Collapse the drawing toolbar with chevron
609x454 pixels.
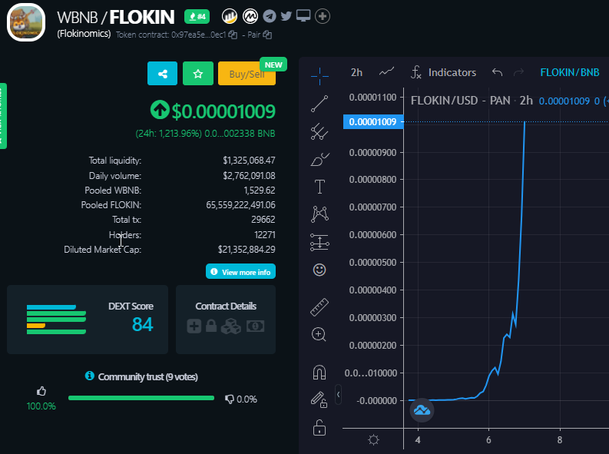(x=338, y=395)
